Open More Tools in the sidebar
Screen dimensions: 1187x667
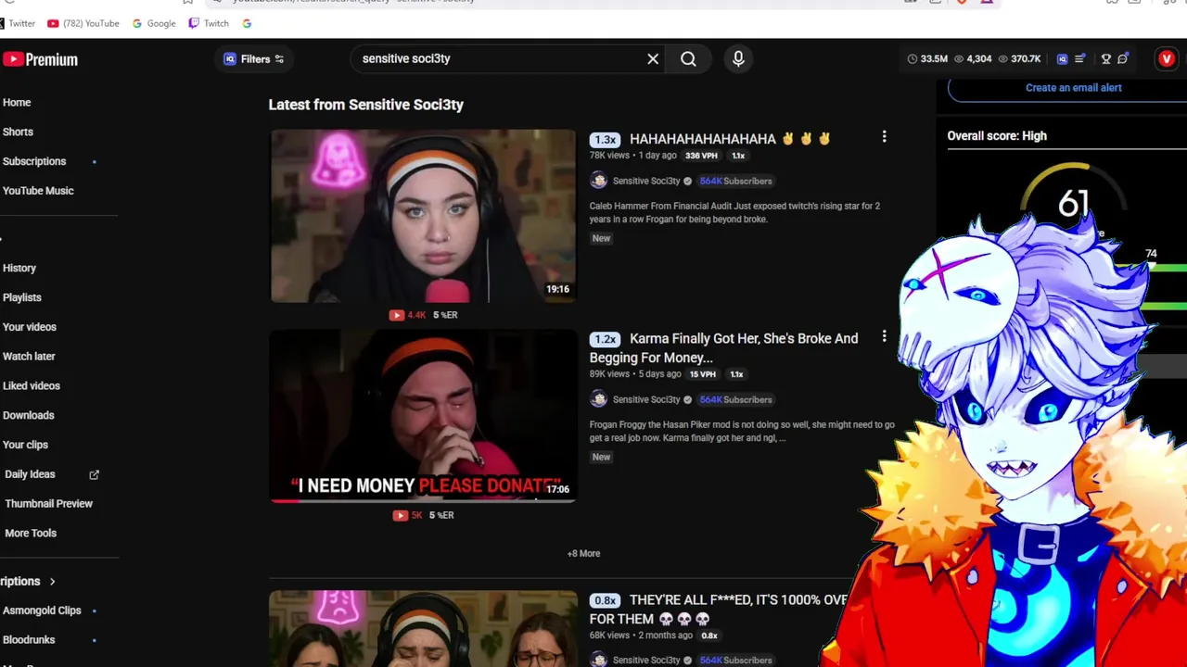(31, 534)
